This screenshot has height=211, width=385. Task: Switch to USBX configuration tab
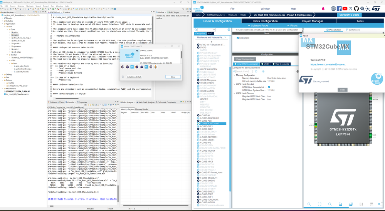pyautogui.click(x=265, y=64)
